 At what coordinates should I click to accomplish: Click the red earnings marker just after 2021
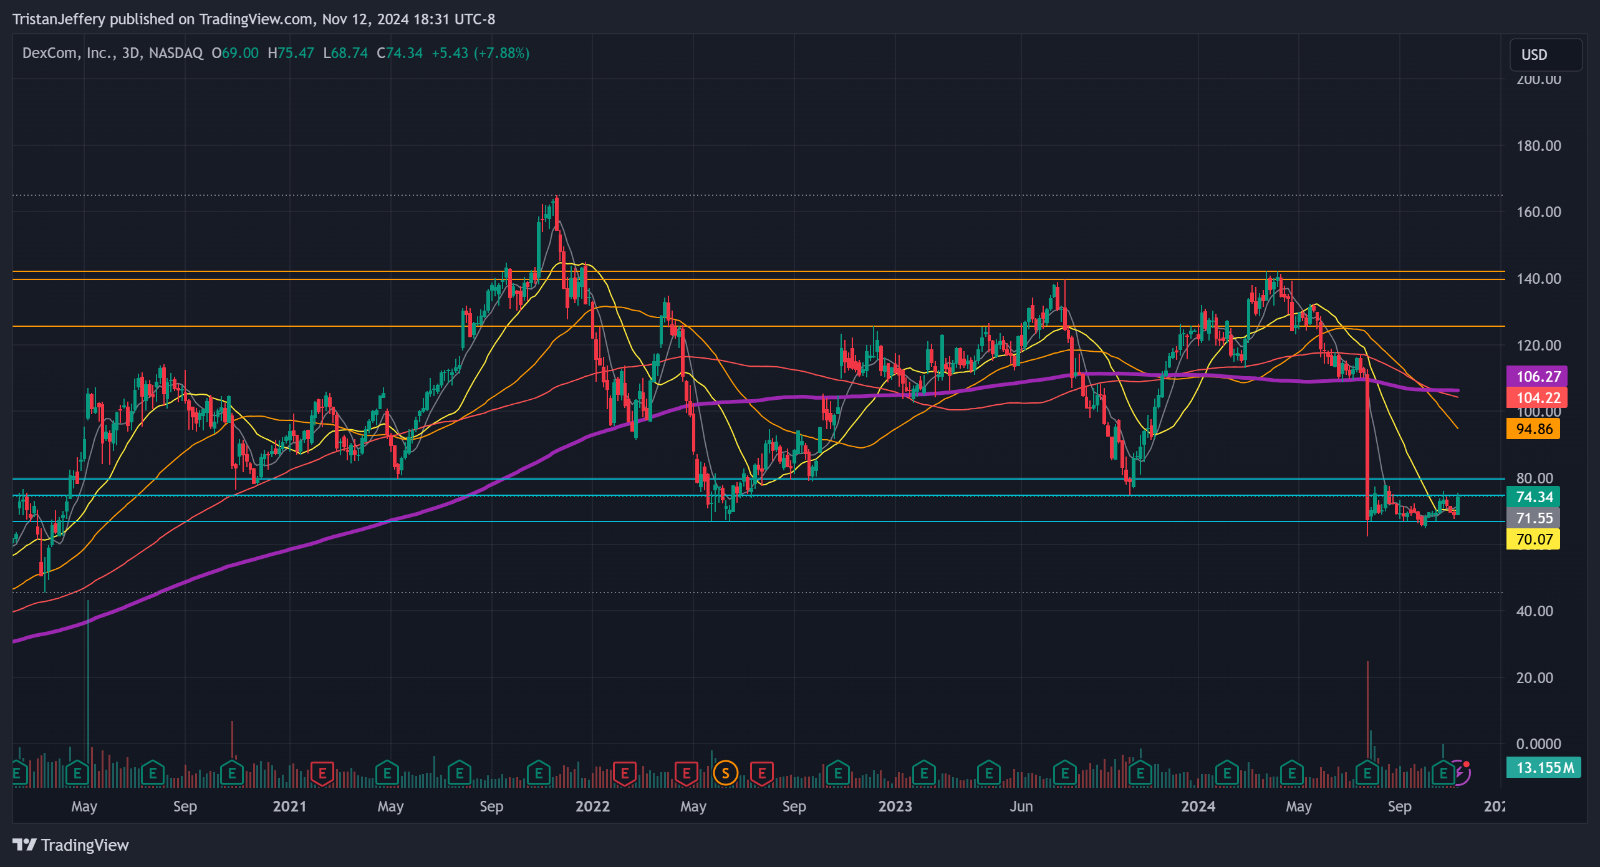click(x=322, y=773)
